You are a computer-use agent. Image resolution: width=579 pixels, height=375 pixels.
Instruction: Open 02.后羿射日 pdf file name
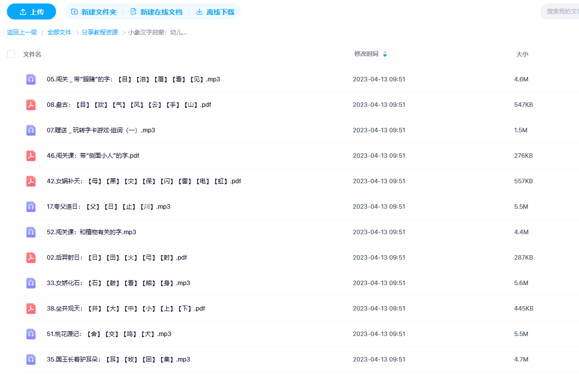(117, 258)
